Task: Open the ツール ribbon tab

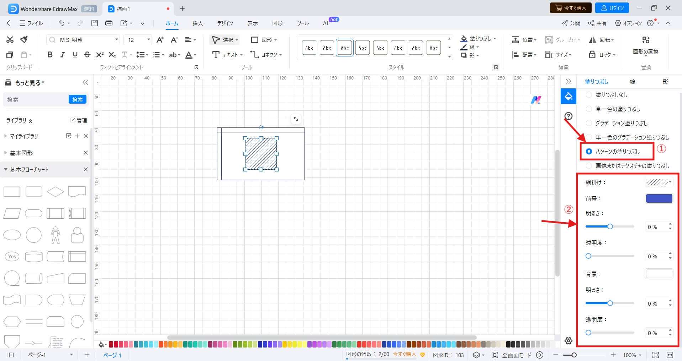Action: 303,23
